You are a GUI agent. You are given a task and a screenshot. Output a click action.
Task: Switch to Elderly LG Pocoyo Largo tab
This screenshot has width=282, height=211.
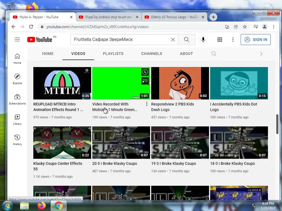(174, 17)
